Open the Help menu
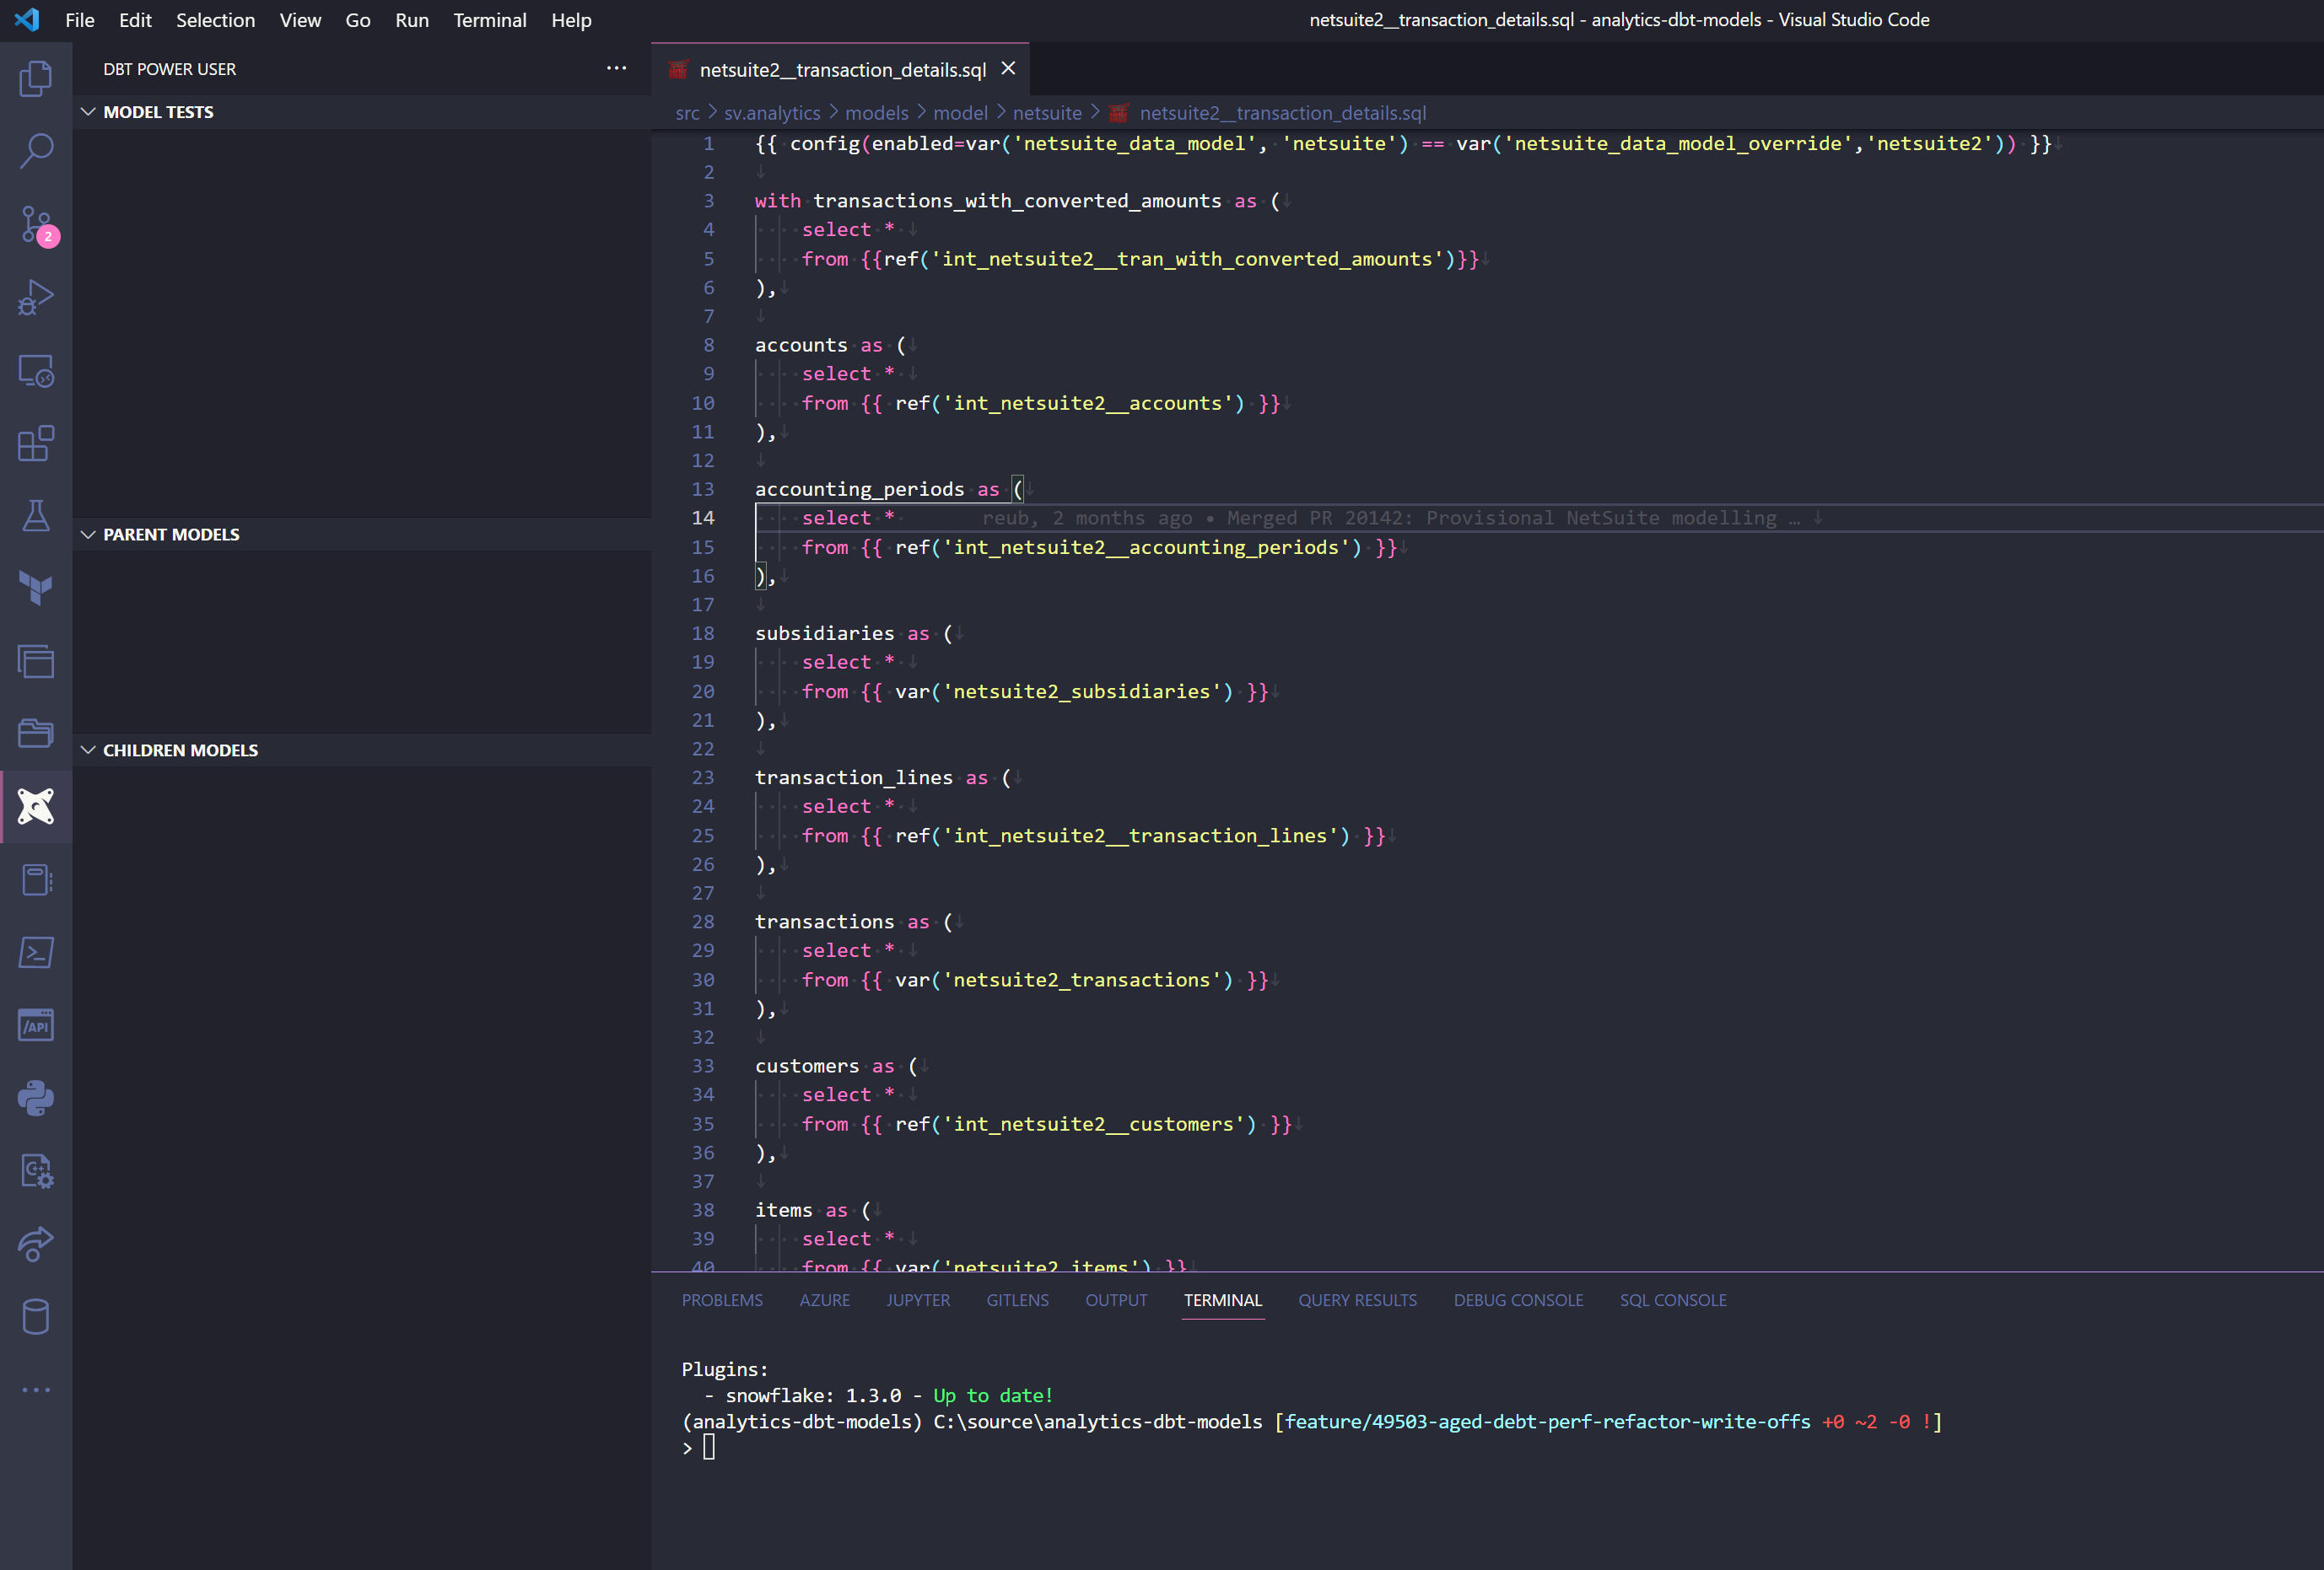Image resolution: width=2324 pixels, height=1570 pixels. 571,20
